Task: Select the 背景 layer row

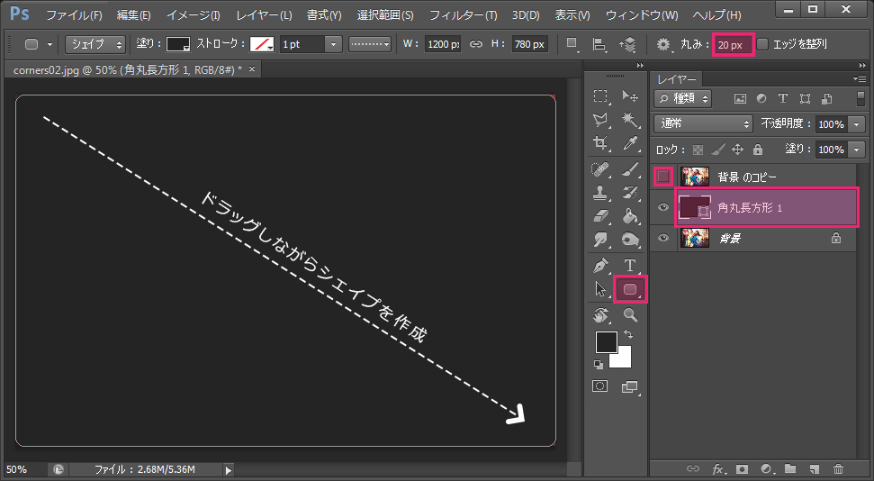Action: [765, 239]
